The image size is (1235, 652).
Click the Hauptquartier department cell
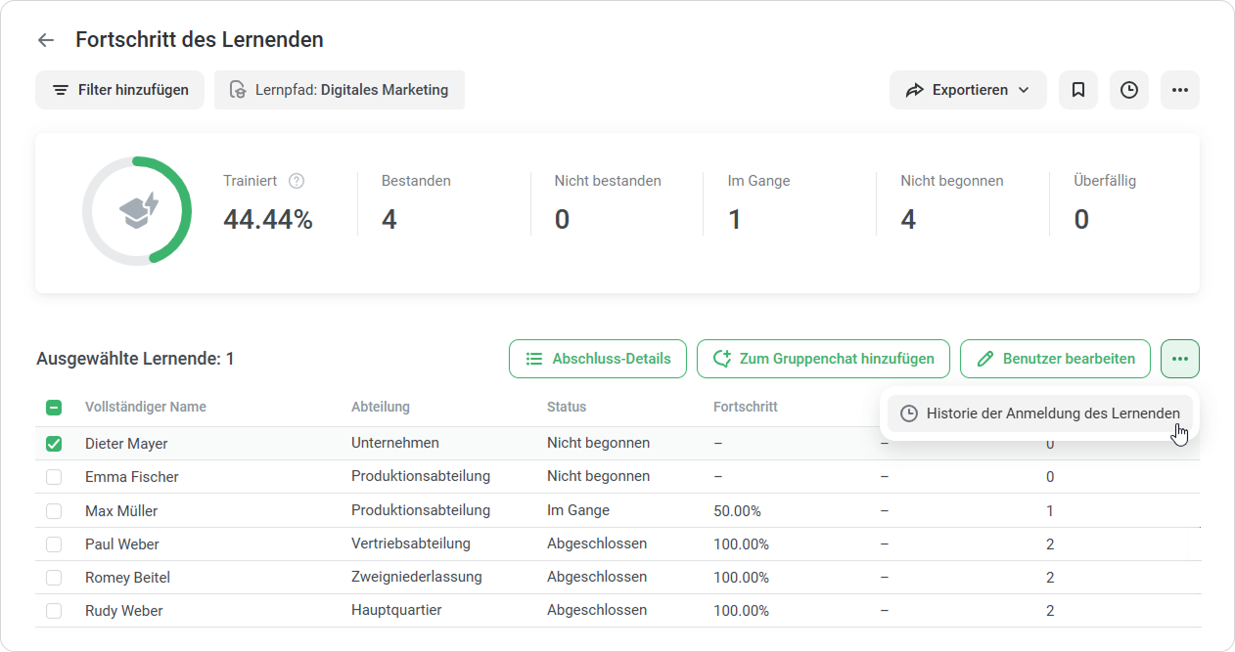[x=396, y=610]
